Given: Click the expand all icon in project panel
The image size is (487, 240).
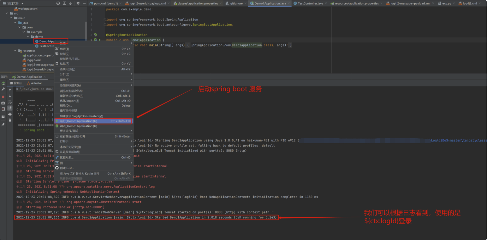Looking at the screenshot, I should (64, 3).
